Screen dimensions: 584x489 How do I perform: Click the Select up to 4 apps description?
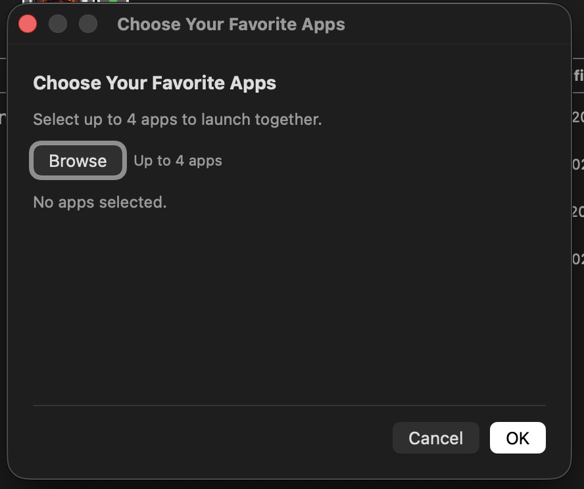click(x=178, y=120)
